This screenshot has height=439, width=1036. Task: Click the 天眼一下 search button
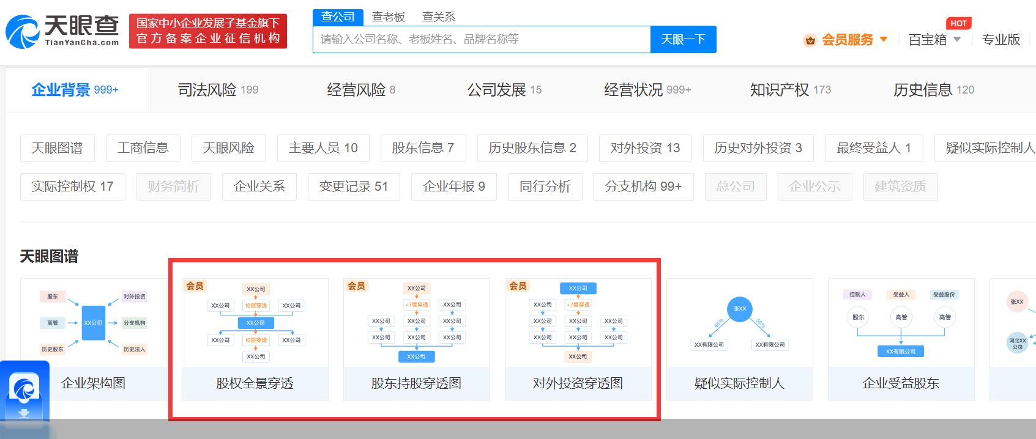[x=684, y=39]
